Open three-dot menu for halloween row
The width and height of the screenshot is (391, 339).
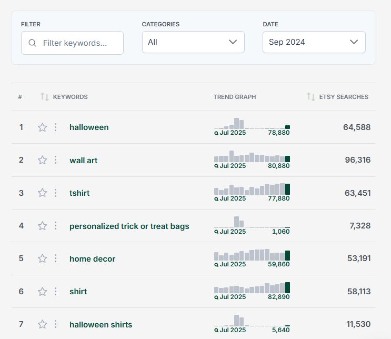56,127
